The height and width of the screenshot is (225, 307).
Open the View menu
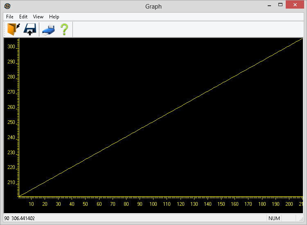point(38,17)
